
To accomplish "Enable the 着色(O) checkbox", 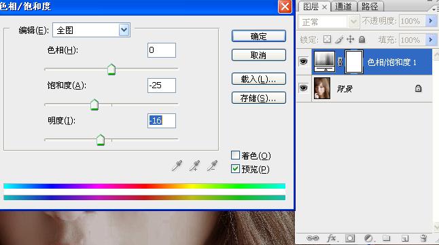I will point(235,155).
